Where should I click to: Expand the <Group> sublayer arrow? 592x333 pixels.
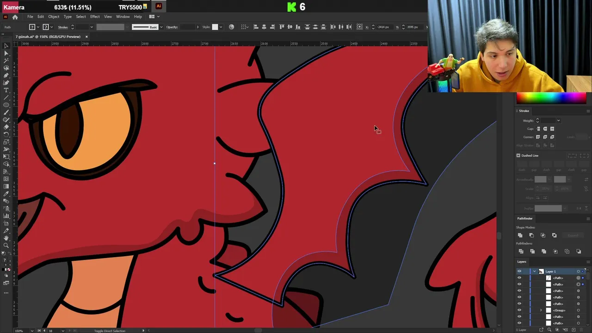(x=541, y=310)
